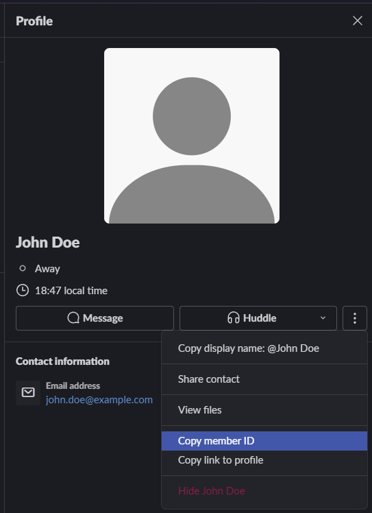Click the John Doe name heading
Image resolution: width=372 pixels, height=513 pixels.
tap(48, 242)
